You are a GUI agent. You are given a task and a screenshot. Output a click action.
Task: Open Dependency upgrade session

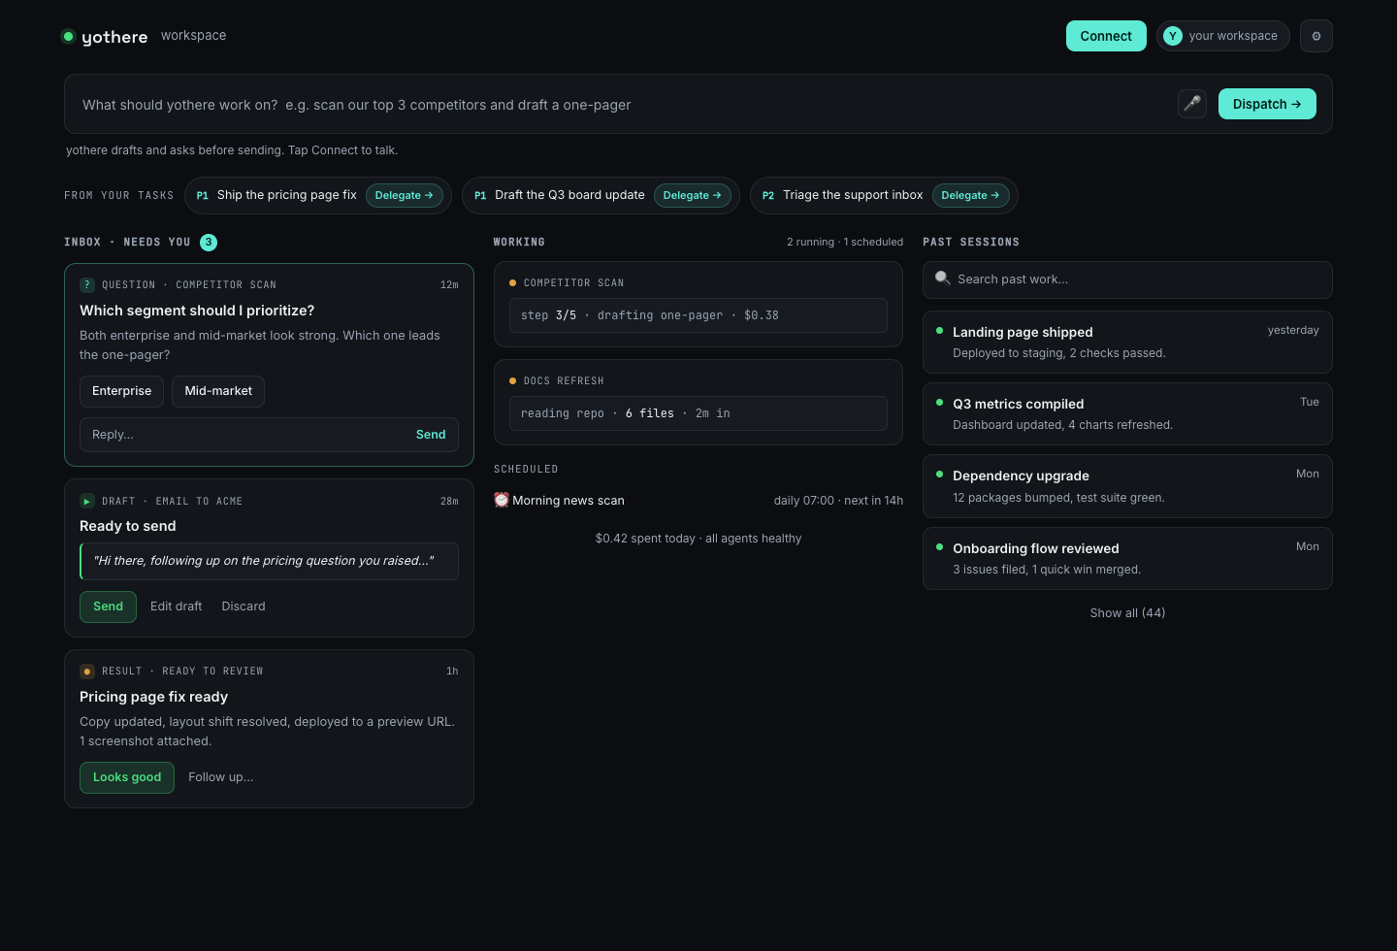[1127, 486]
